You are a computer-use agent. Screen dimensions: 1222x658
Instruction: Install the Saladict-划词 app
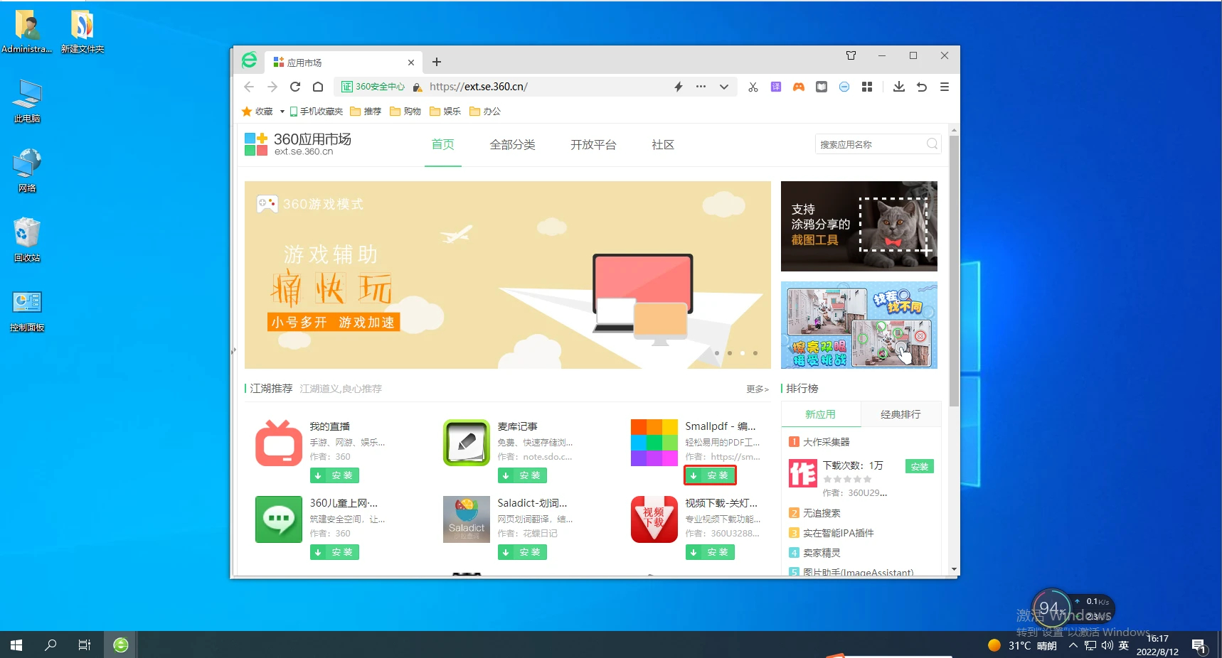522,552
